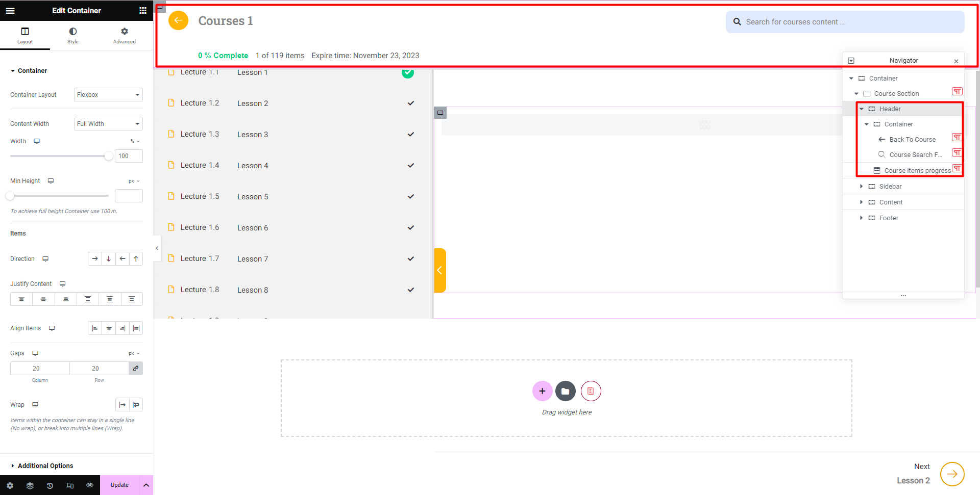Open the widgets grid panel icon

pyautogui.click(x=143, y=10)
